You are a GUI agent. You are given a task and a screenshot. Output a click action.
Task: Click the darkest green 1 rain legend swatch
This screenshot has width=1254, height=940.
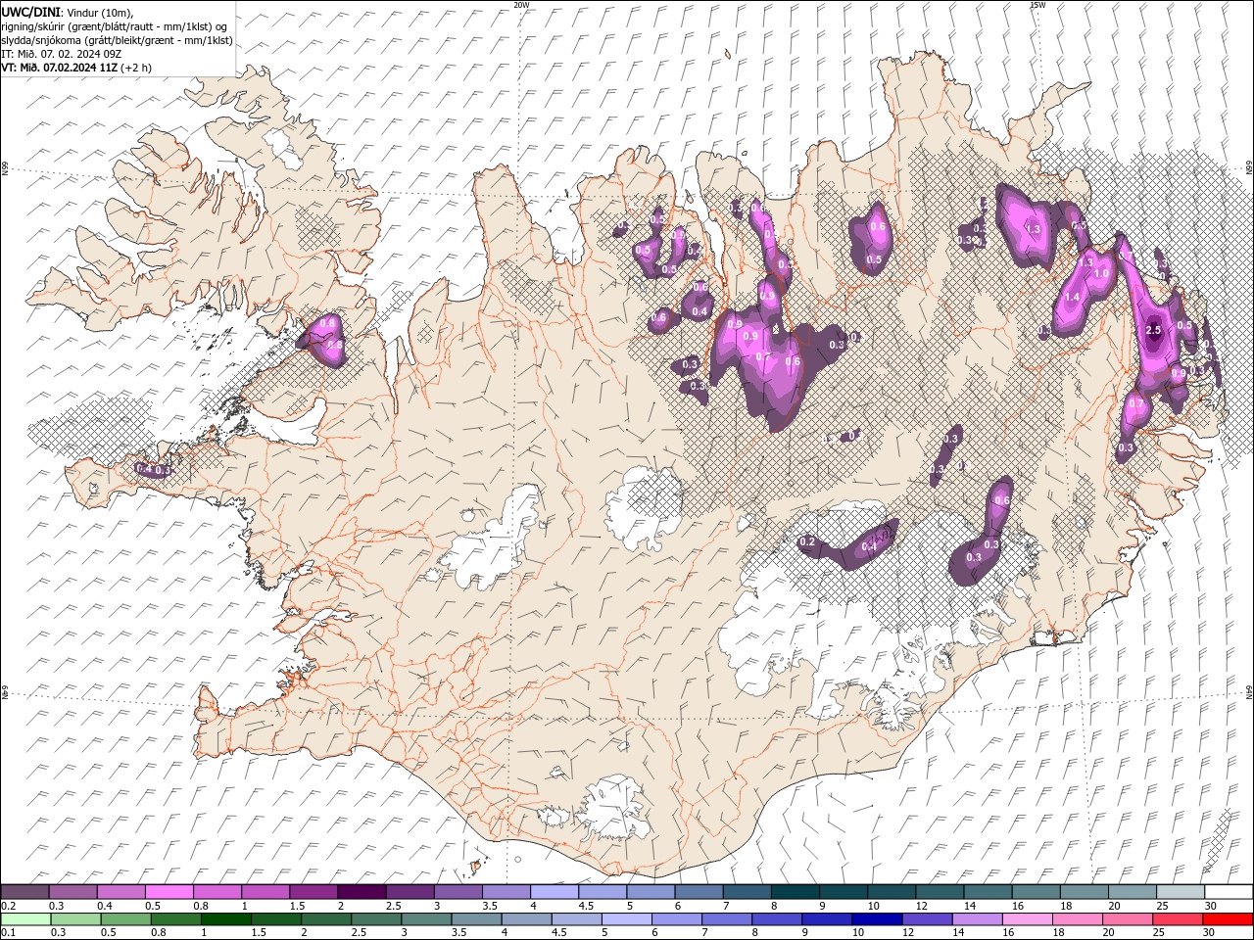225,919
